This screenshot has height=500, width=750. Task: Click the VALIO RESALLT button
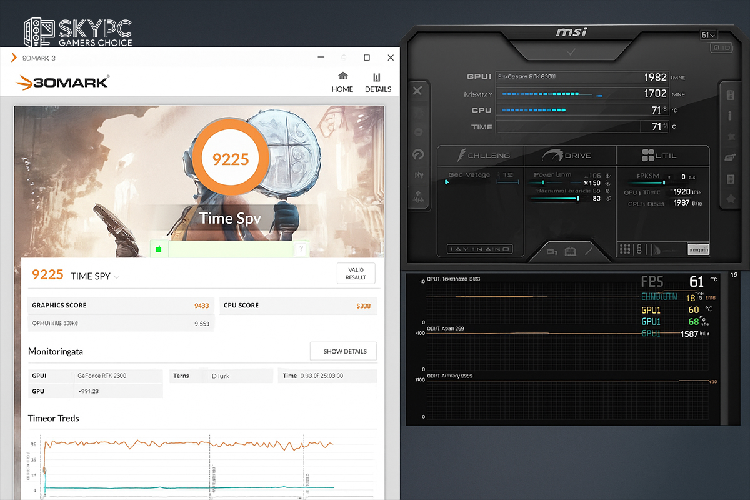coord(356,274)
